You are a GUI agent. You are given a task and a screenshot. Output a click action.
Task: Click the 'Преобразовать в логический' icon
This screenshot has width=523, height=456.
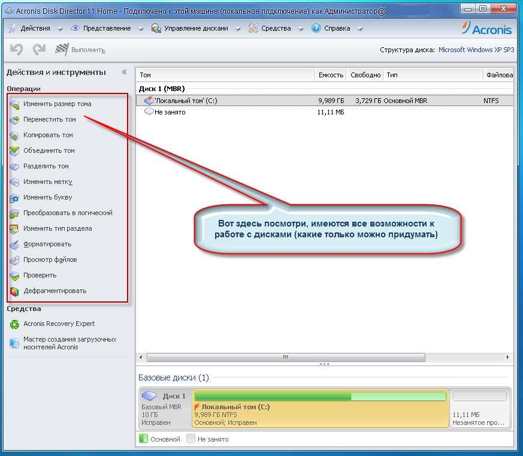click(14, 213)
